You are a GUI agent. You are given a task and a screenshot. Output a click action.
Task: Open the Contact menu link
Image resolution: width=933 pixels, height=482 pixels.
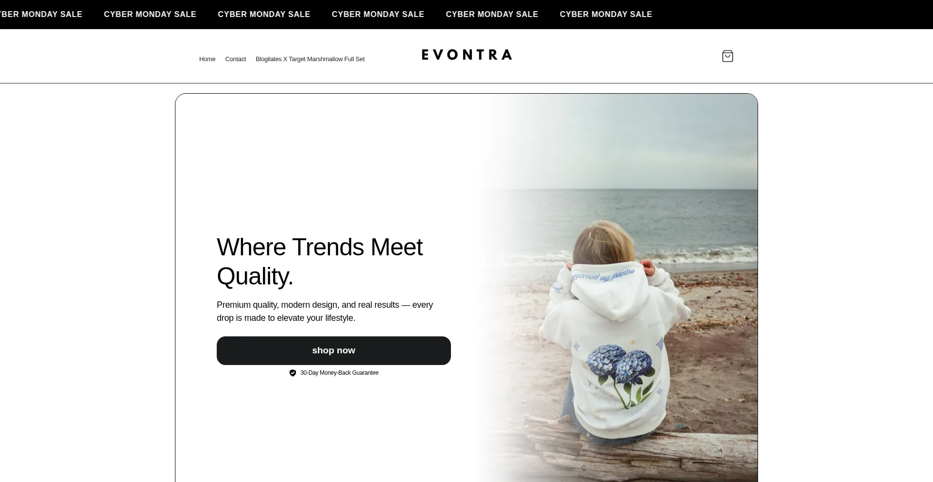click(x=236, y=59)
